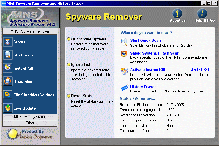219x146 pixels.
Task: Click the Status hourglass icon in sidebar
Action: [x=8, y=41]
